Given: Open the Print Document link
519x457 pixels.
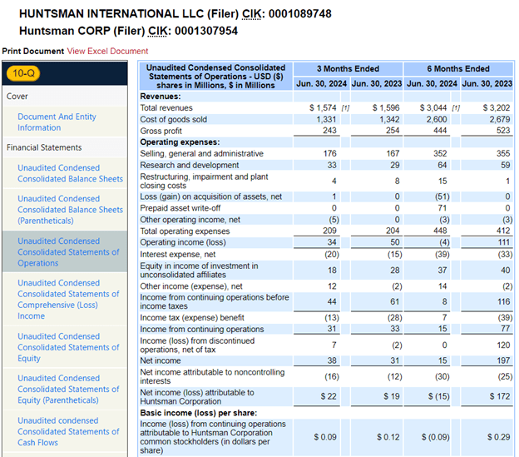Looking at the screenshot, I should [32, 51].
